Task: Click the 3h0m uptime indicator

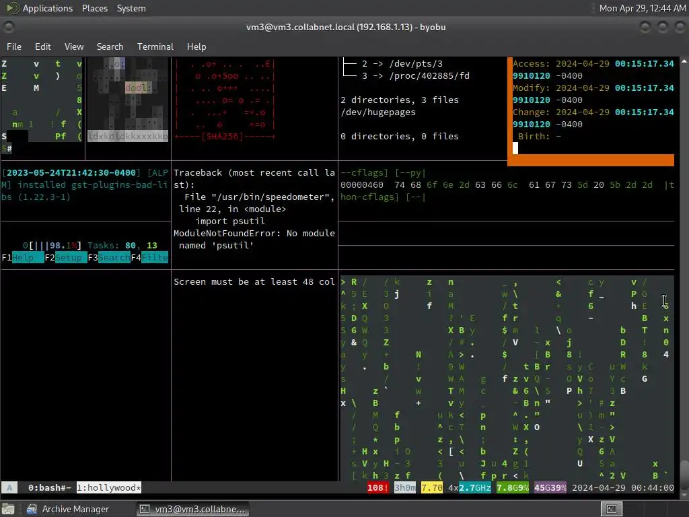Action: click(x=404, y=487)
